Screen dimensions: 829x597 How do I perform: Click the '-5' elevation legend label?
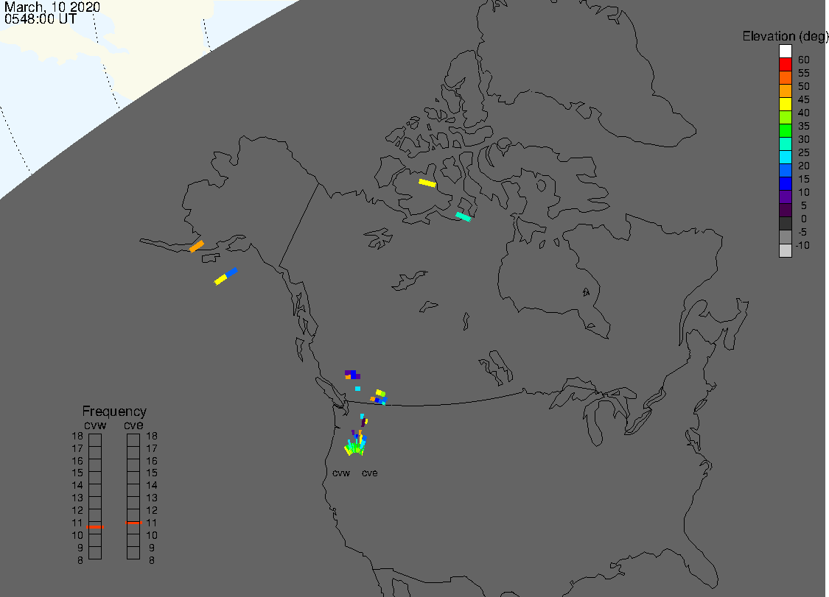coord(802,232)
